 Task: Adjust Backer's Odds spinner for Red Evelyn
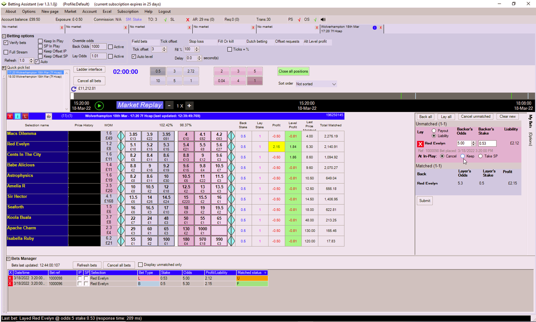click(473, 144)
